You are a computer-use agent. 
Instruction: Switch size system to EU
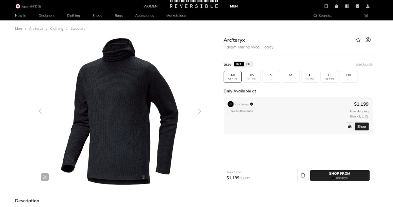tap(248, 64)
